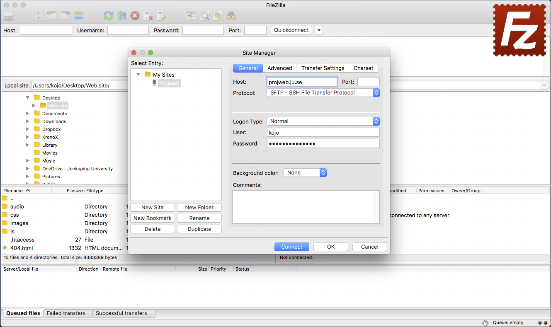Open Quickconnect history dropdown arrow
Viewport: 551px width, 327px height.
(318, 30)
